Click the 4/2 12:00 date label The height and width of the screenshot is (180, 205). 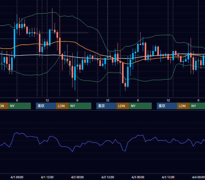[108, 177]
